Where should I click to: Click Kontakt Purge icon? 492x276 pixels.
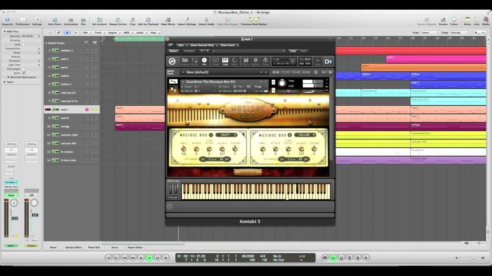[x=265, y=62]
